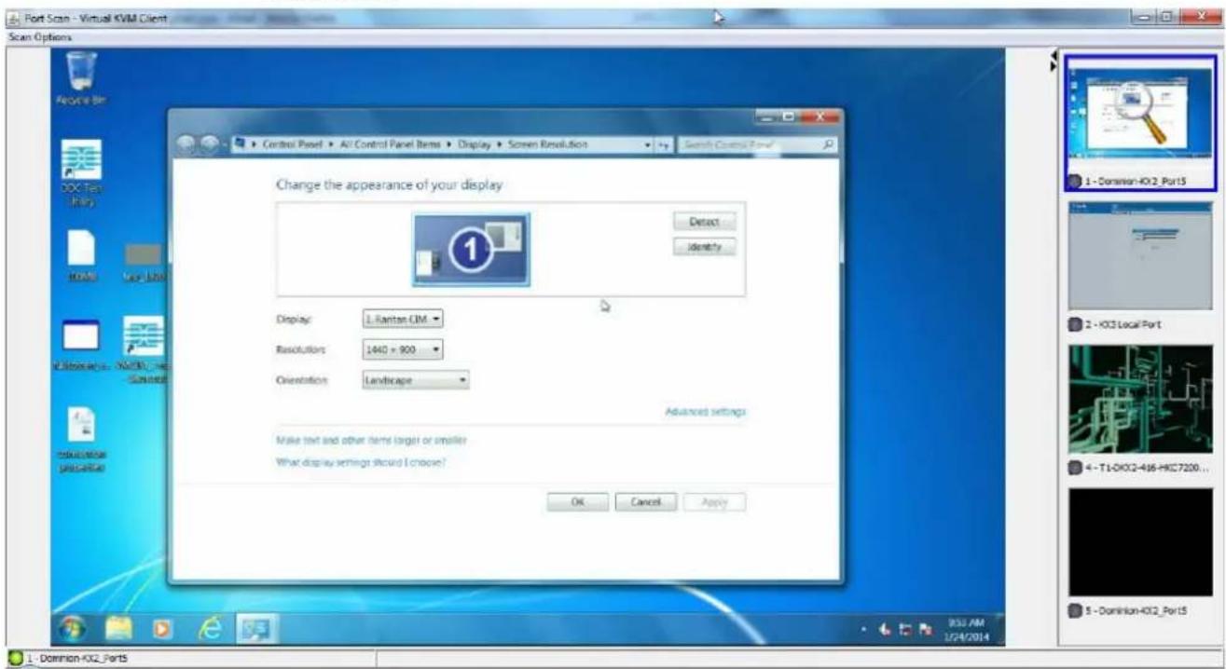Open What display settings should I choose link

click(x=361, y=462)
